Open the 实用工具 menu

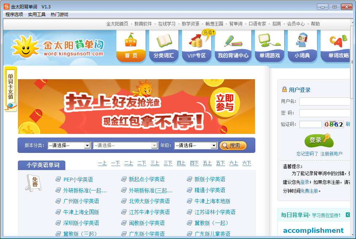[36, 15]
